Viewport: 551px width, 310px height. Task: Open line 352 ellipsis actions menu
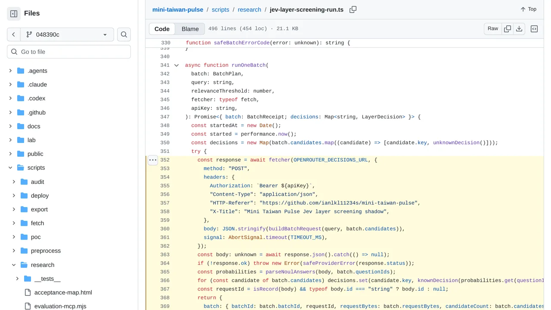pos(153,160)
